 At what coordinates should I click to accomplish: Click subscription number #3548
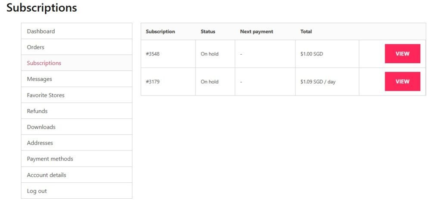point(153,54)
